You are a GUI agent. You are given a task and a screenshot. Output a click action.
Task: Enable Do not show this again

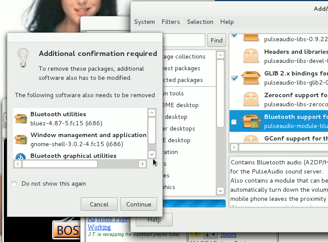pyautogui.click(x=14, y=183)
